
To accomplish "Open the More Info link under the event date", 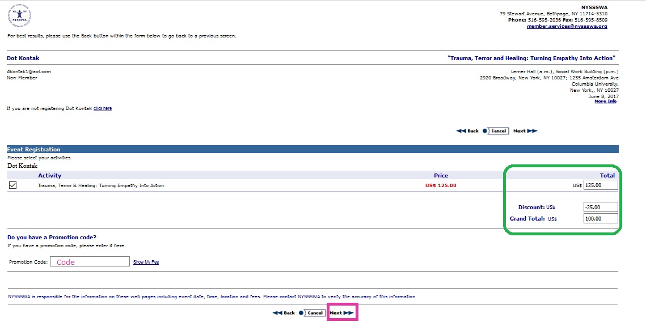I will tap(605, 101).
